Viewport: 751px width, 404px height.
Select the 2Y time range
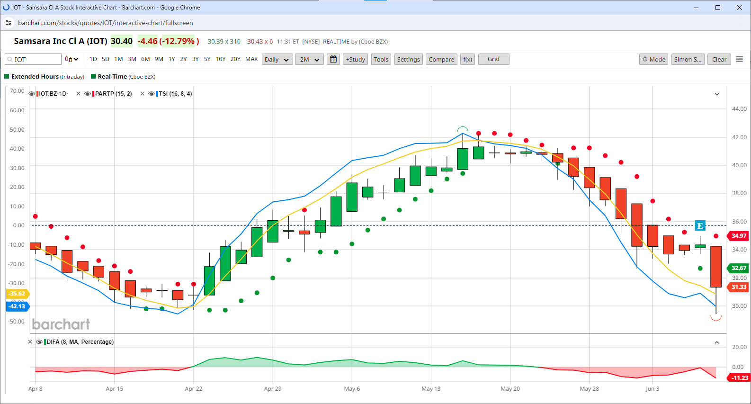coord(184,59)
